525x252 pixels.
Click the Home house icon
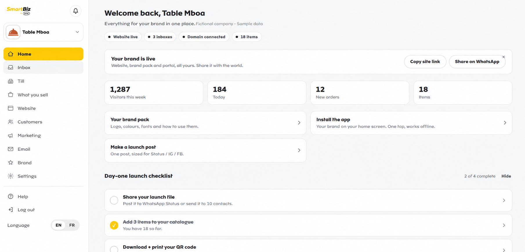pos(11,54)
